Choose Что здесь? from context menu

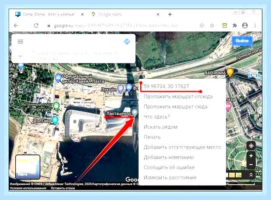157,117
